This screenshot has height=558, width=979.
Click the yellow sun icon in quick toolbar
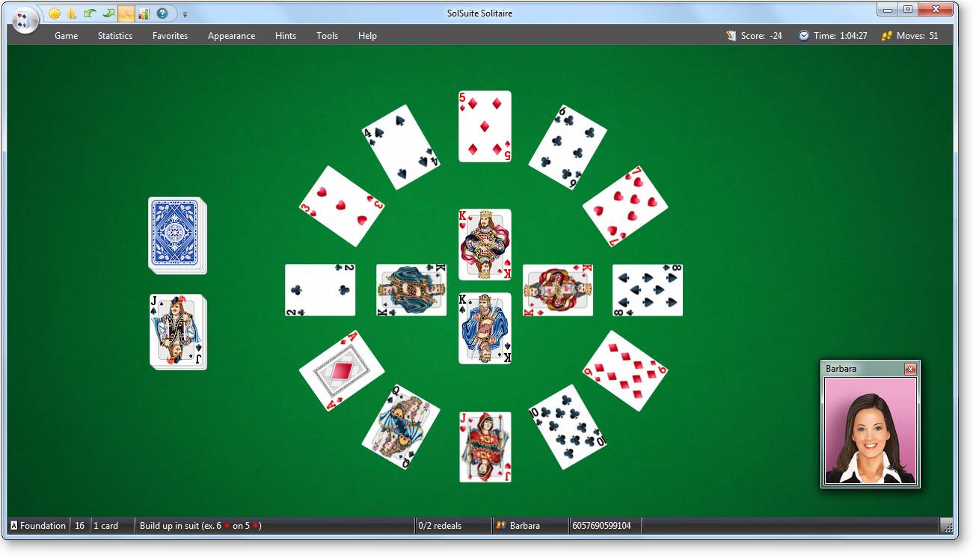click(x=55, y=13)
